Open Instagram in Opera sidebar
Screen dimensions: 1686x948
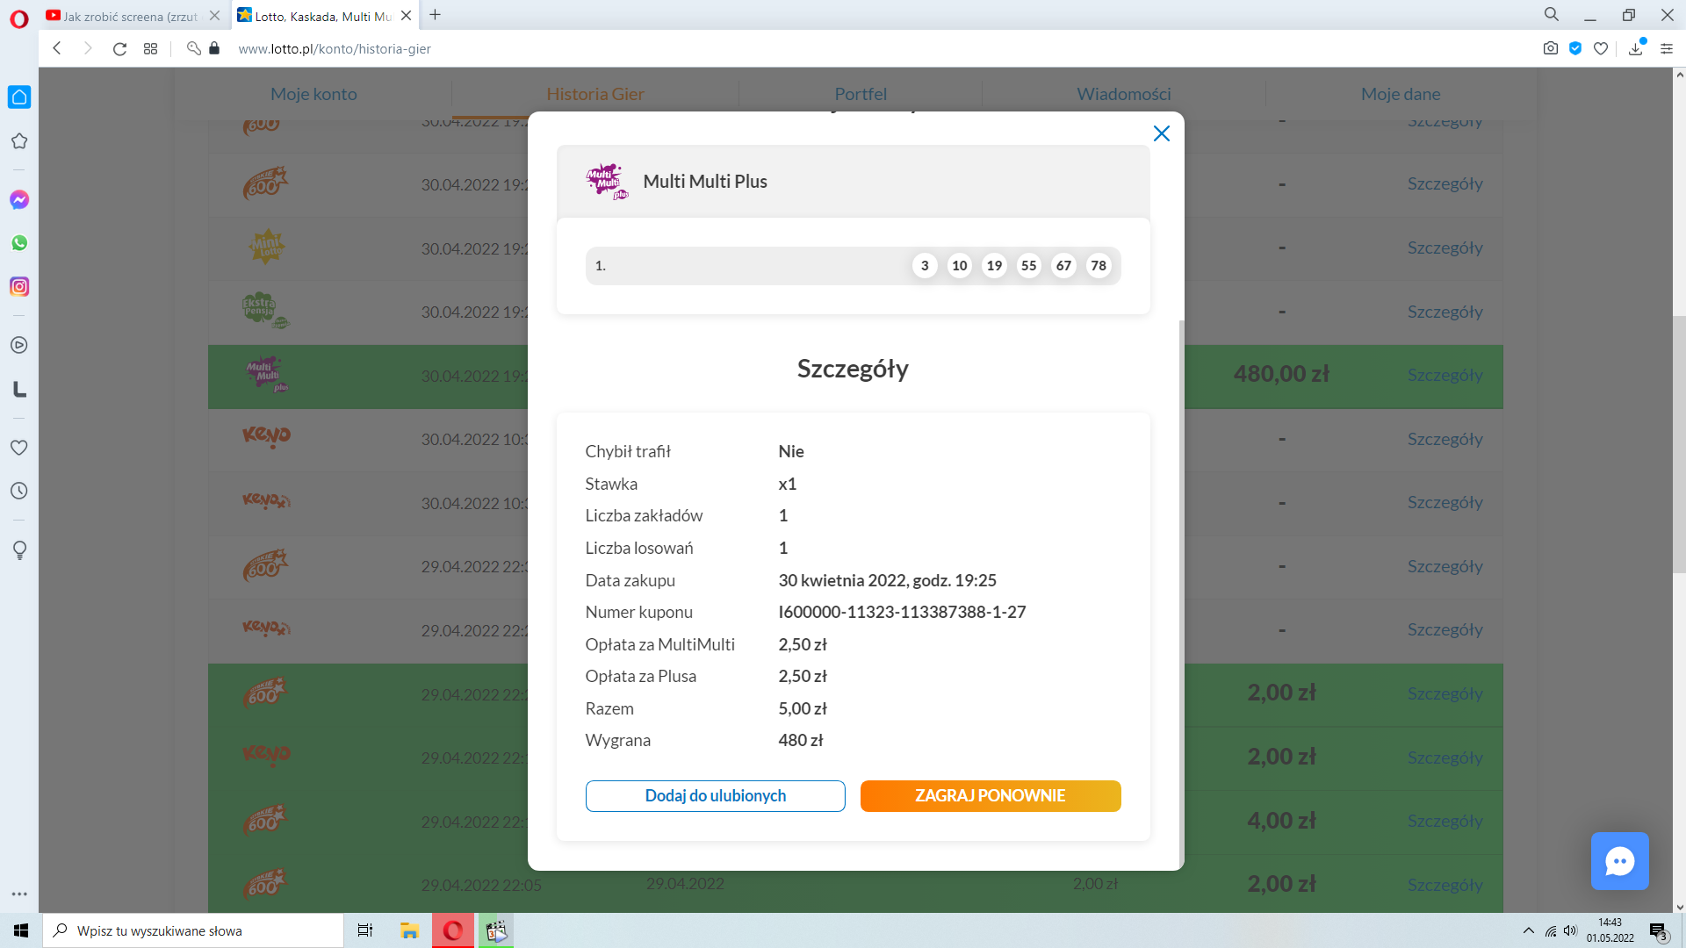coord(19,287)
